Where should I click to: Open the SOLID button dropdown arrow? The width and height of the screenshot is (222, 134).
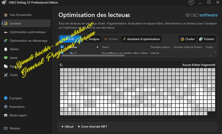click(79, 39)
